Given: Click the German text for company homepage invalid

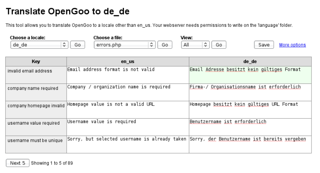Looking at the screenshot, I should [250, 109].
